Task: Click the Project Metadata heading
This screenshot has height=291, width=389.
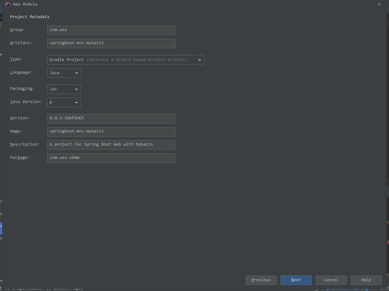Action: coord(29,17)
